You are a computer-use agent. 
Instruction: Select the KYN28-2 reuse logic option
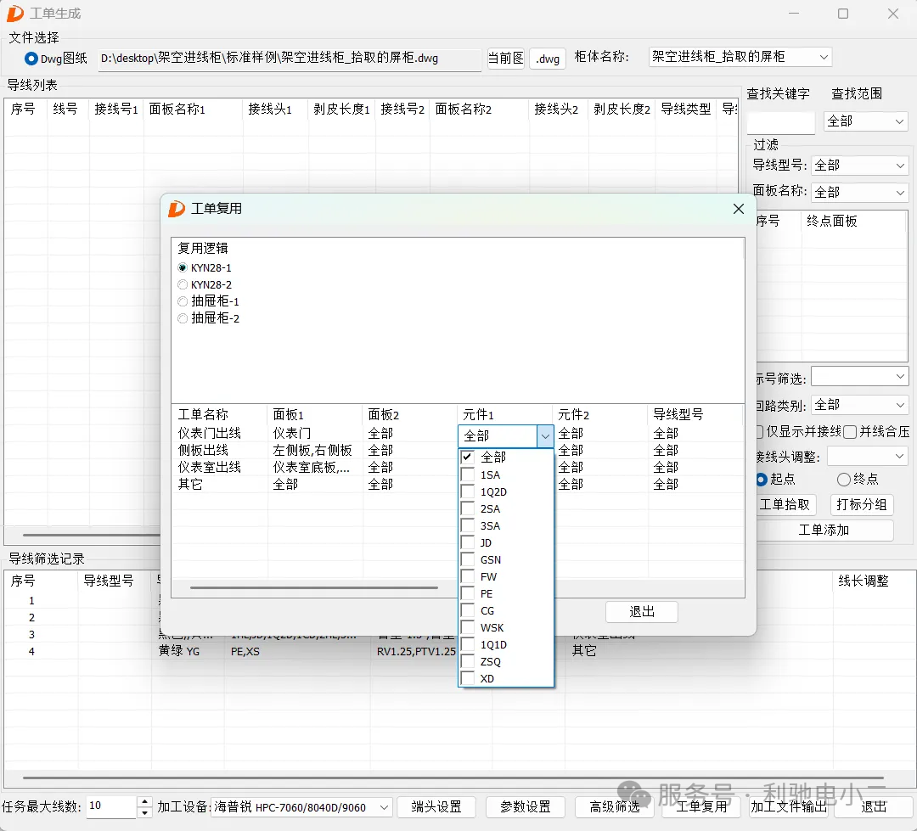click(x=183, y=285)
